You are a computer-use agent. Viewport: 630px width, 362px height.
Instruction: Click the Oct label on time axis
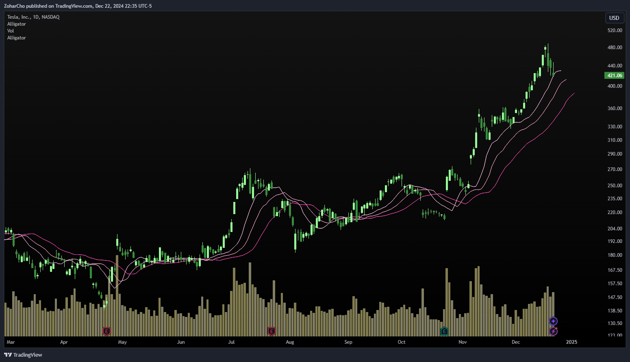point(402,342)
